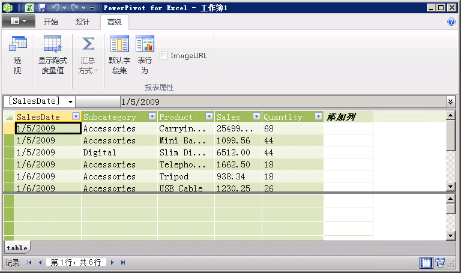
Task: Click the help question mark icon
Action: 451,22
